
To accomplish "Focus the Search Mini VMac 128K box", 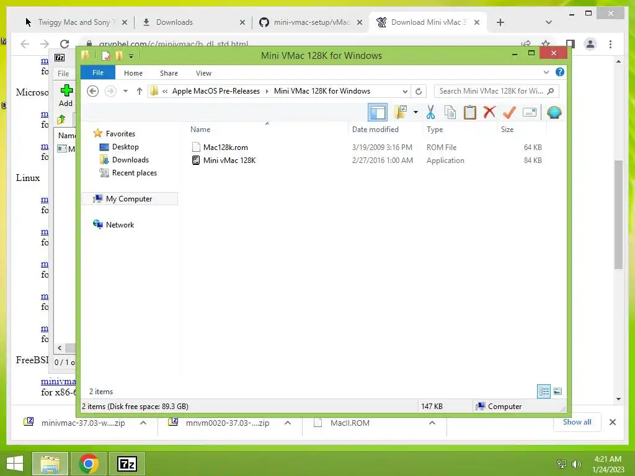I will (497, 91).
